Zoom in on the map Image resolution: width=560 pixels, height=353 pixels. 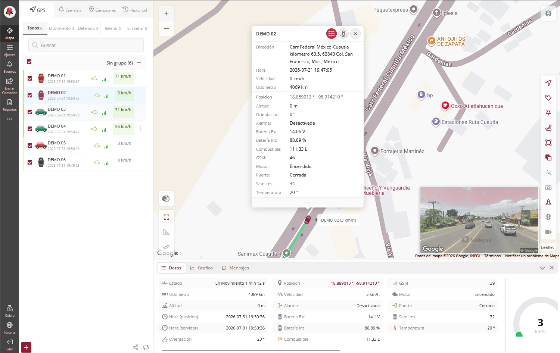click(x=167, y=13)
